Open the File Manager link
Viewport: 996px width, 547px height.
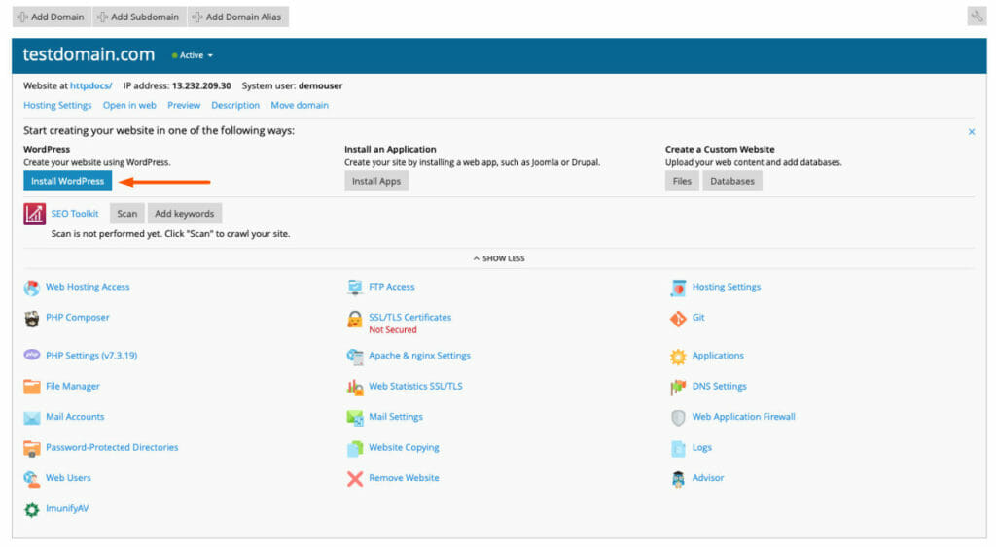pos(72,386)
